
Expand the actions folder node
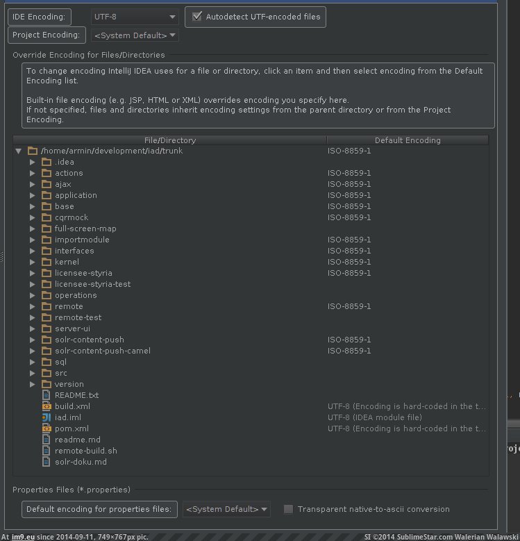(x=32, y=173)
